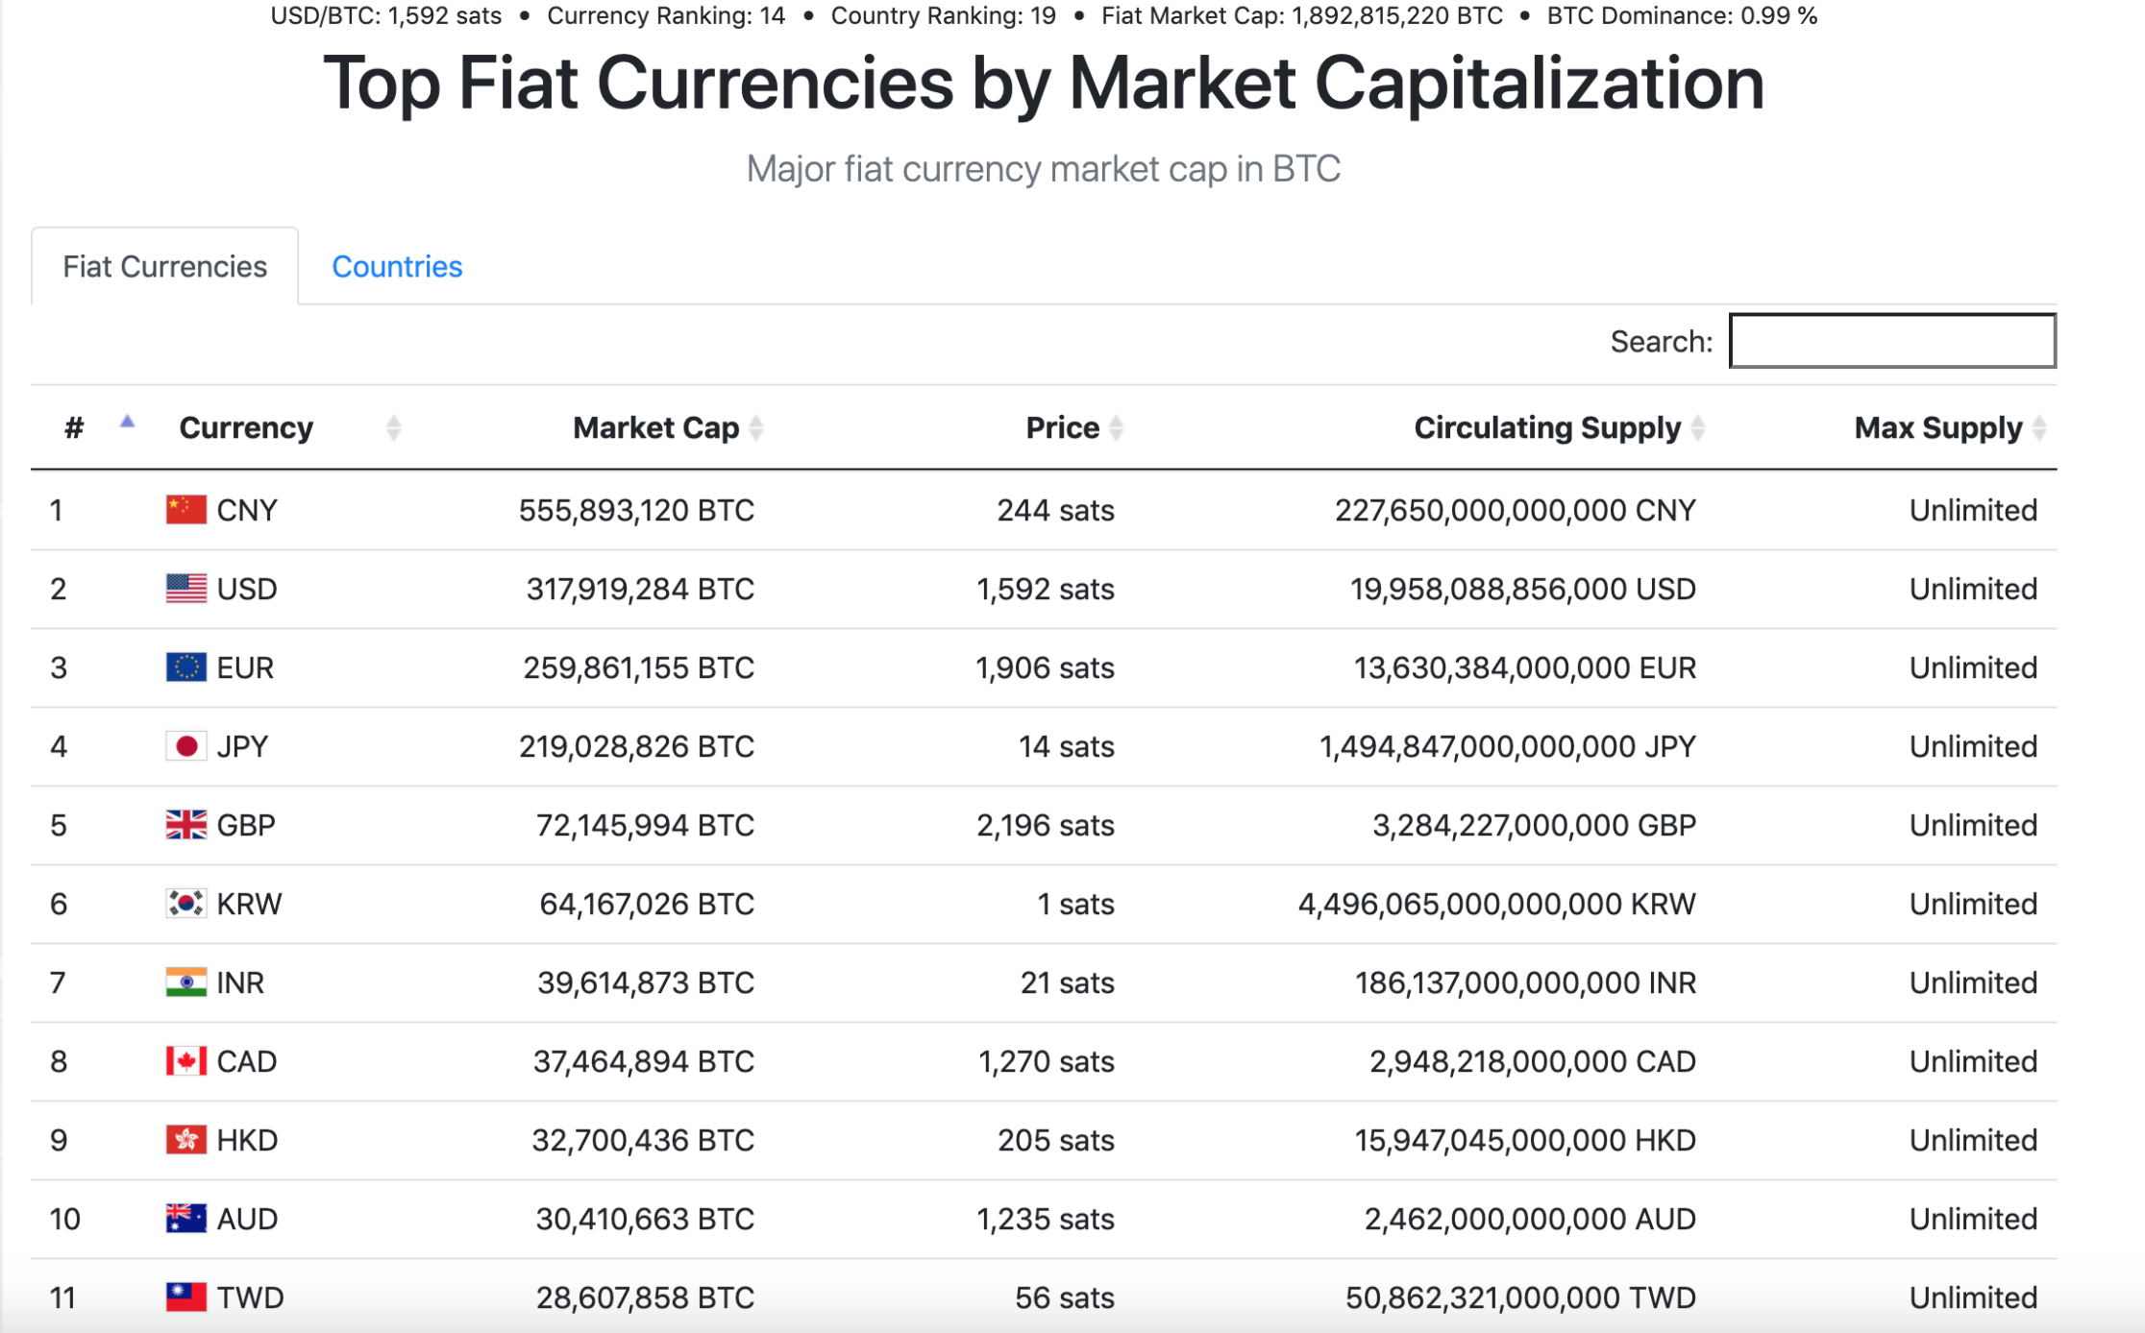Click the UK flag icon beside GBP
Screen dimensions: 2145x1333
[x=185, y=825]
